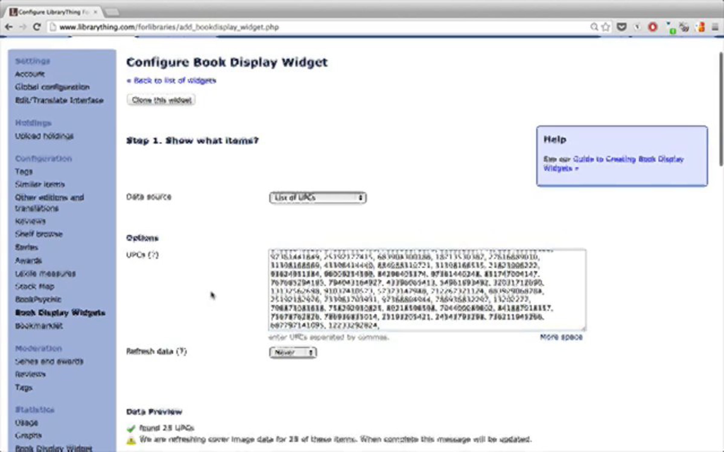The height and width of the screenshot is (452, 724).
Task: Click the 'Data source' field label
Action: tap(149, 197)
